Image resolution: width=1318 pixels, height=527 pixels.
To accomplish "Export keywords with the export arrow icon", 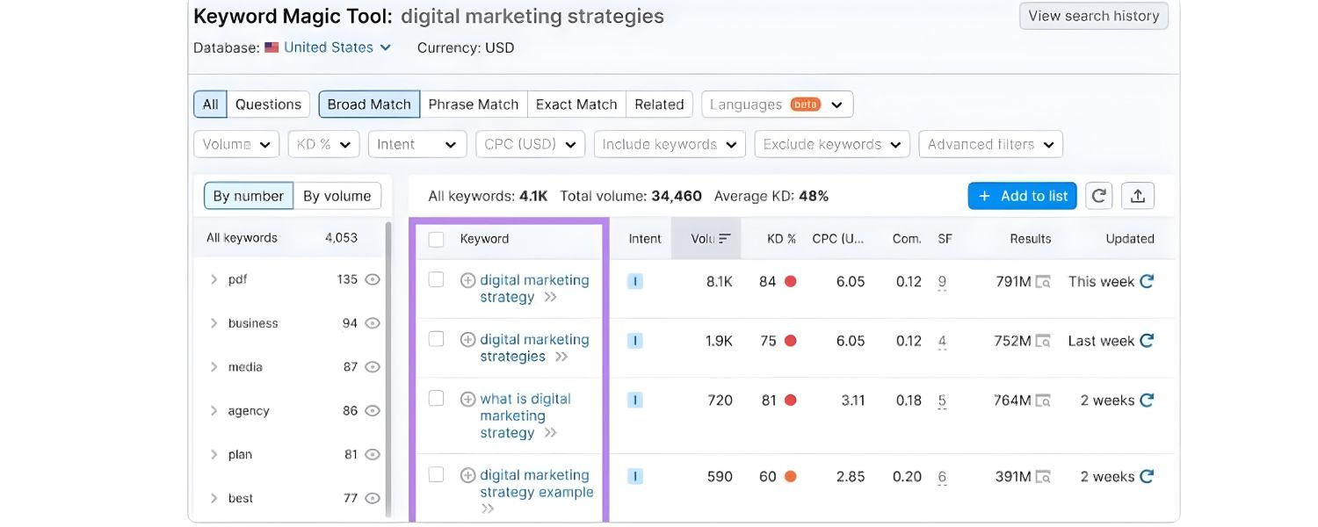I will click(x=1138, y=195).
